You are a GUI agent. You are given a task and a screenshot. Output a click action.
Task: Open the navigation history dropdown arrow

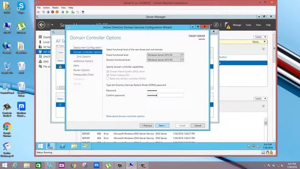pos(52,25)
